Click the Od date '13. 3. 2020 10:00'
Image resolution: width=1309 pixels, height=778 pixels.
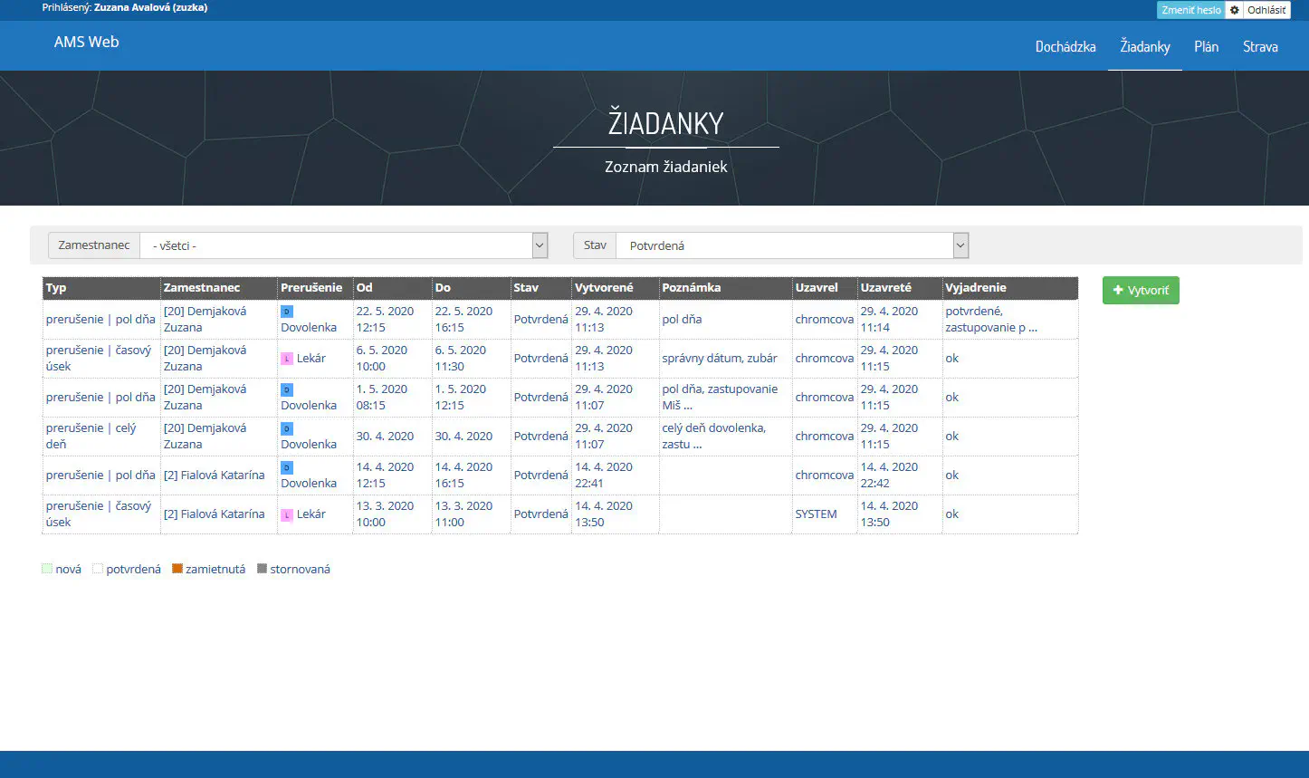[385, 514]
